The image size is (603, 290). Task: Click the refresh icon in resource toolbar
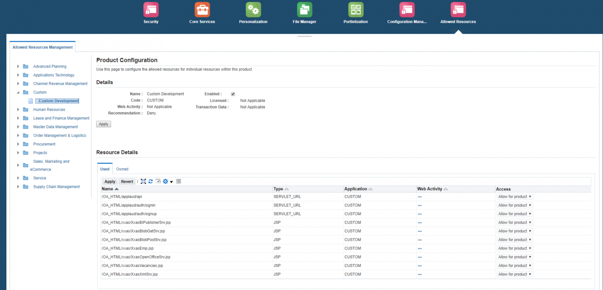150,182
